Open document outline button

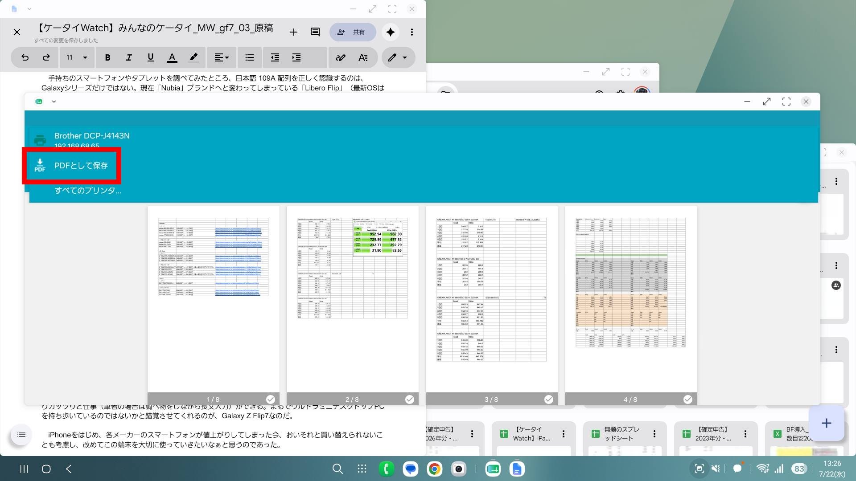tap(21, 435)
